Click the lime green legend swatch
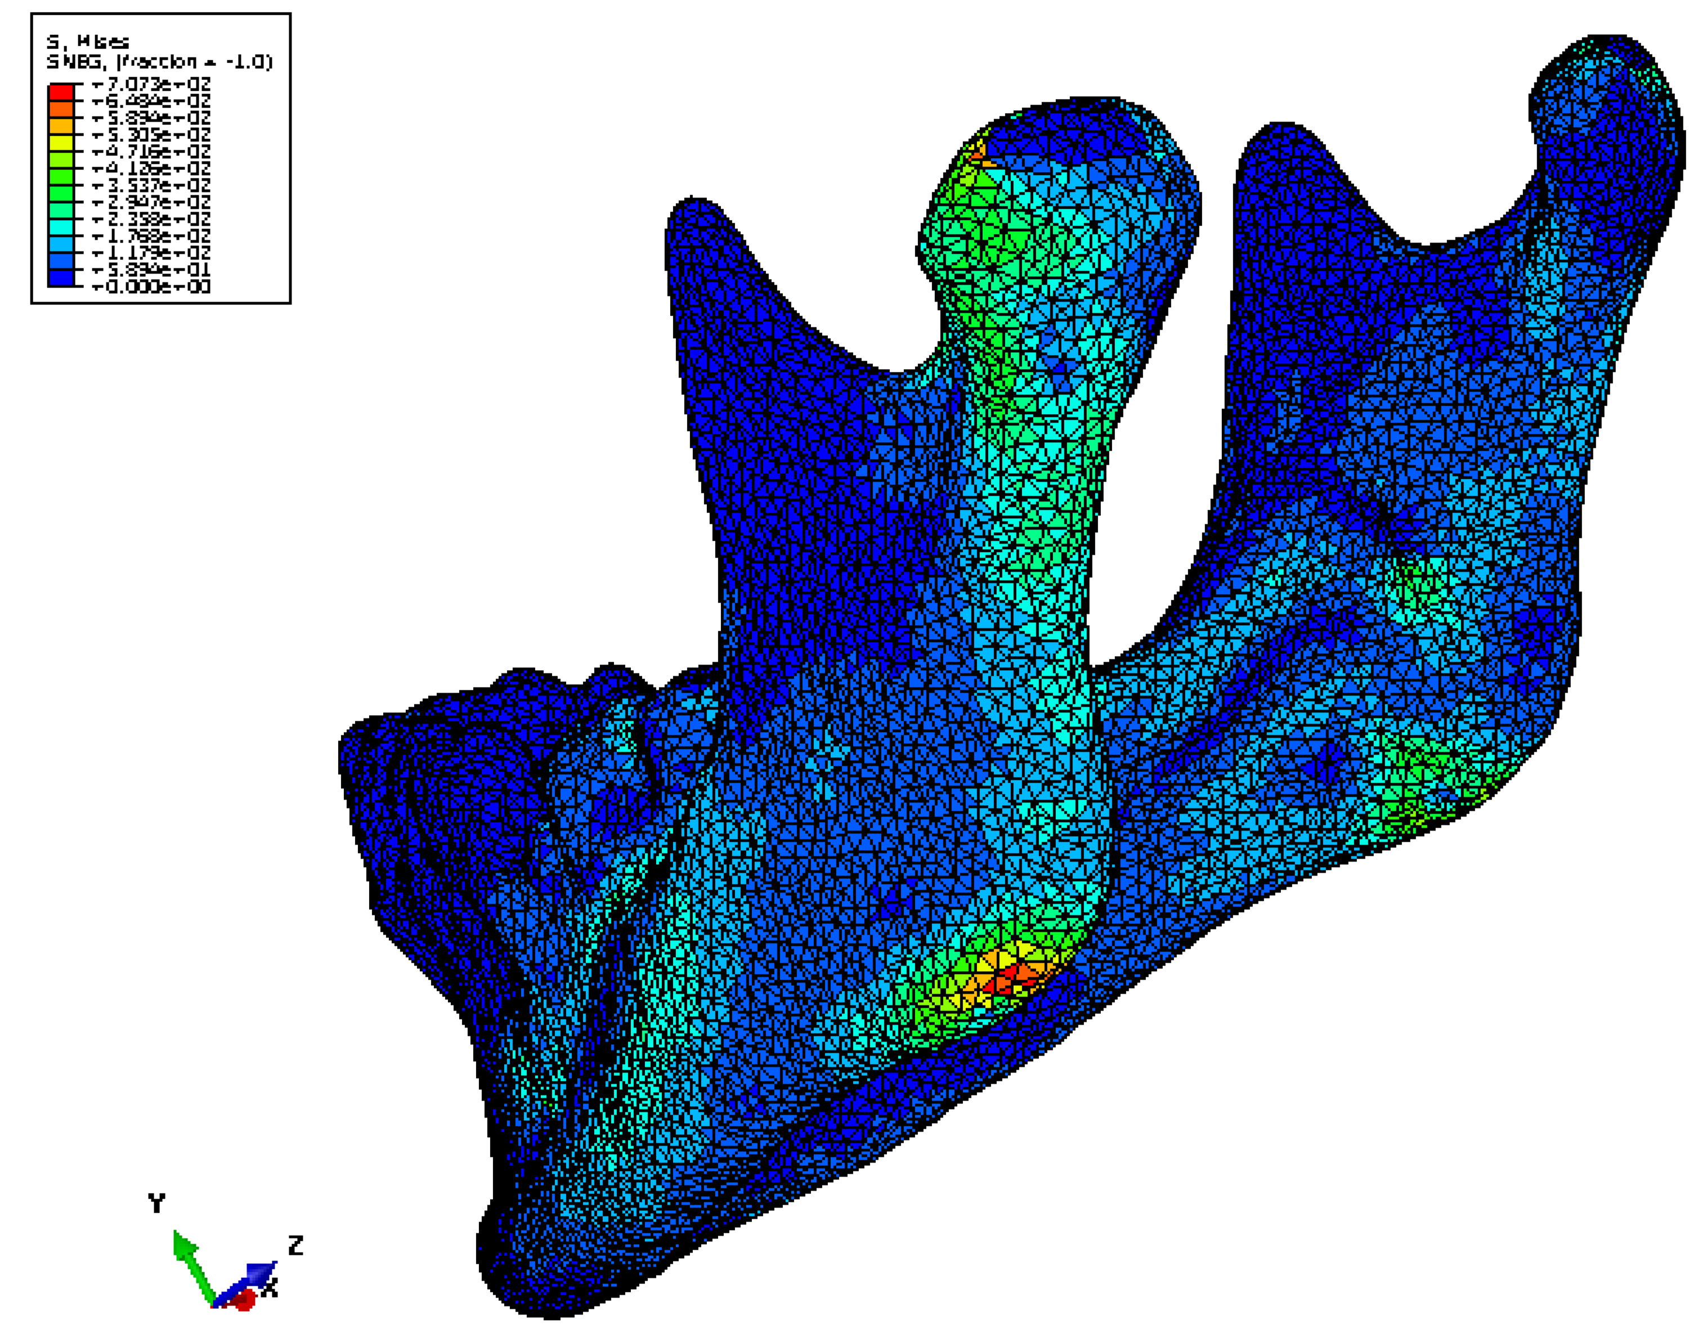This screenshot has height=1333, width=1698. 61,160
